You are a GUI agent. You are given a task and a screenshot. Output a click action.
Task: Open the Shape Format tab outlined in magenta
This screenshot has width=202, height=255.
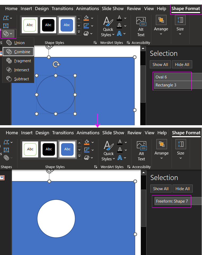[x=186, y=9]
